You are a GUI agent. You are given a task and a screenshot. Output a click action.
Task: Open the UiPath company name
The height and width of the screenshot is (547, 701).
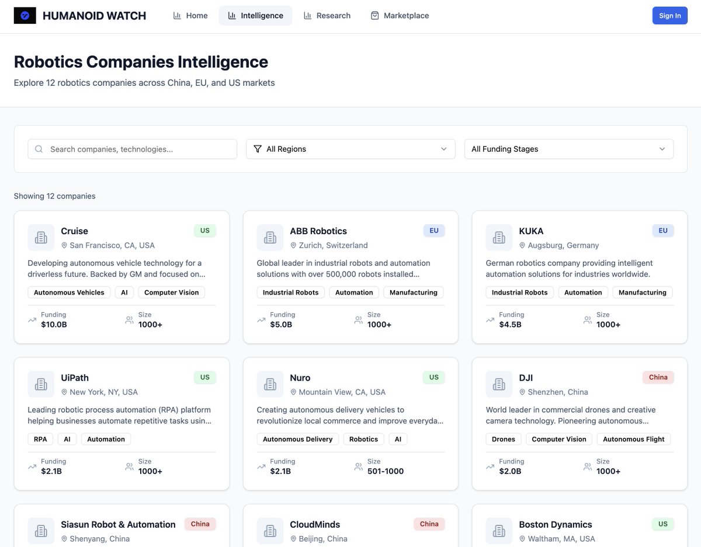tap(75, 378)
